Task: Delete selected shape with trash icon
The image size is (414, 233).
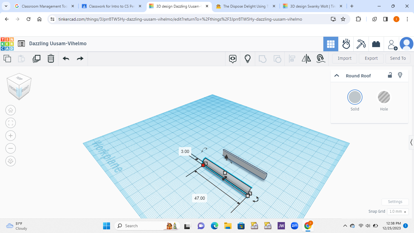Action: (51, 59)
